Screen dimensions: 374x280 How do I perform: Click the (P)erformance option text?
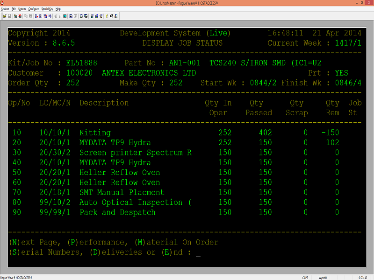click(x=97, y=242)
